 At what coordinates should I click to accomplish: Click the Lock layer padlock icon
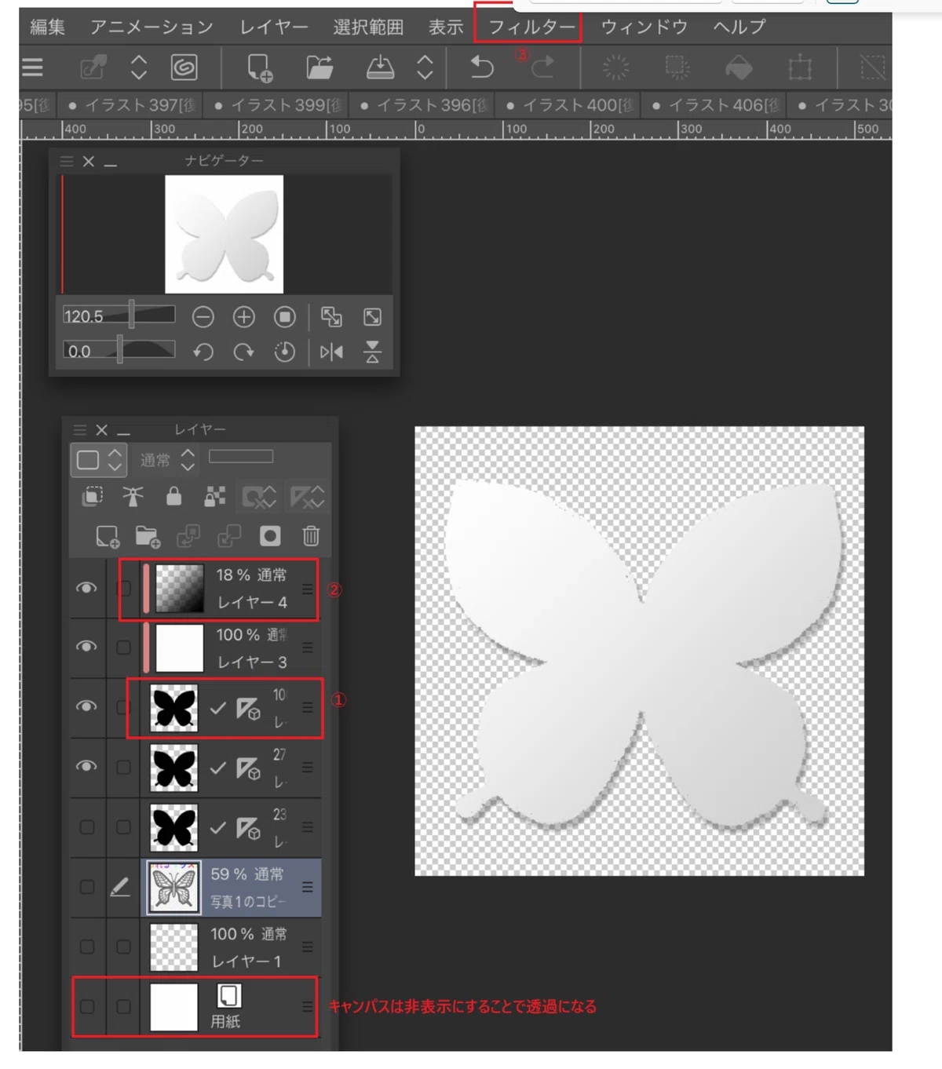coord(174,496)
